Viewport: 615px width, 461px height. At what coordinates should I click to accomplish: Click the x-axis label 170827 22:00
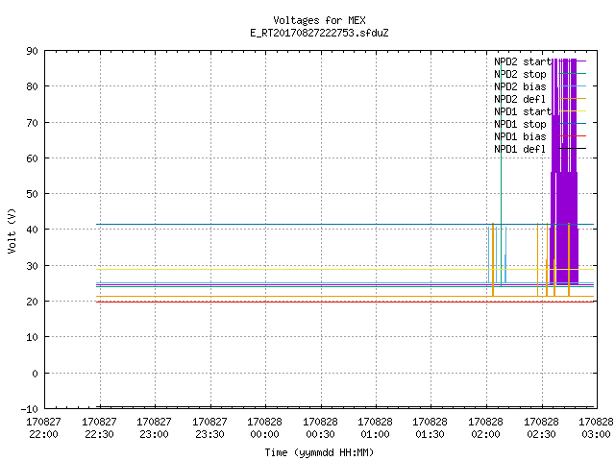(x=43, y=428)
